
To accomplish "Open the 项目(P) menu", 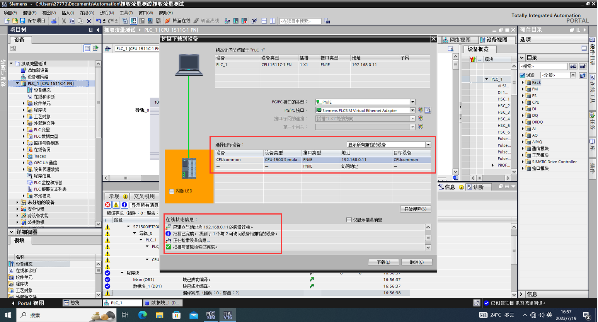I will pos(10,13).
